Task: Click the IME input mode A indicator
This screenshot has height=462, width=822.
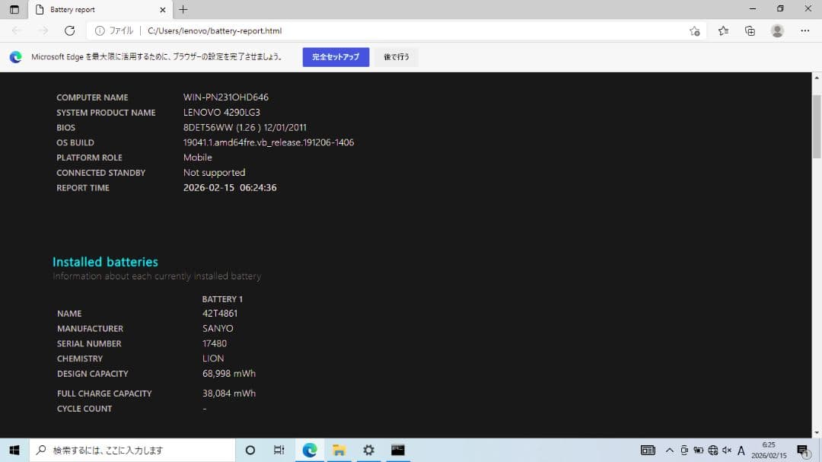Action: 741,450
